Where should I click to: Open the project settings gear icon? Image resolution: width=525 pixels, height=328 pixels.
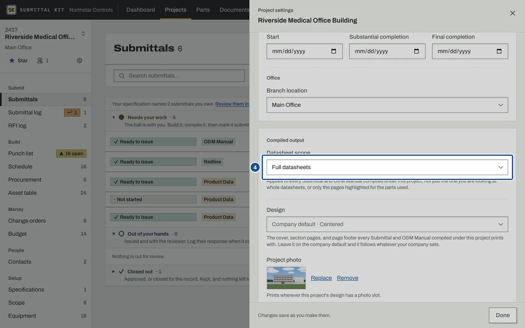[x=79, y=60]
